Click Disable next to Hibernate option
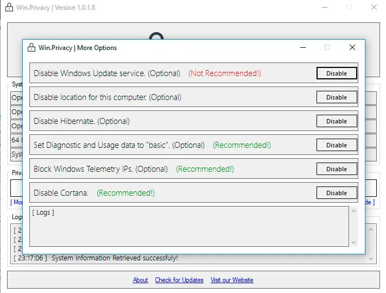The image size is (386, 293). tap(337, 121)
